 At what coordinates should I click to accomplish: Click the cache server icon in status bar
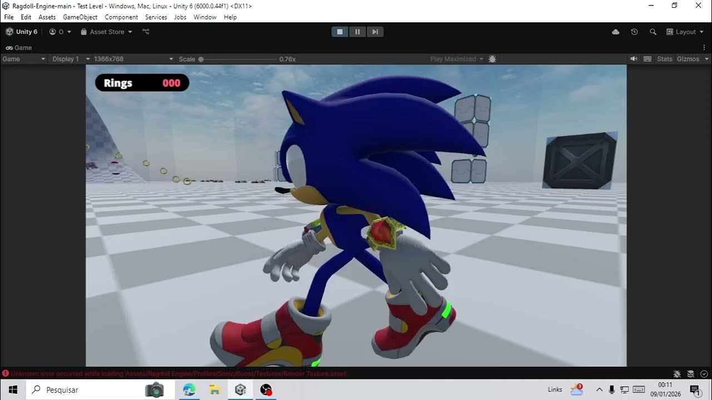click(x=691, y=374)
